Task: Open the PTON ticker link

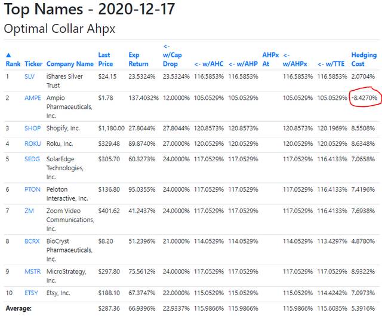Action: 32,189
